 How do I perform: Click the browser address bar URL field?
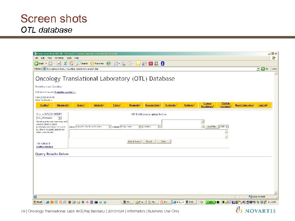pyautogui.click(x=151, y=69)
